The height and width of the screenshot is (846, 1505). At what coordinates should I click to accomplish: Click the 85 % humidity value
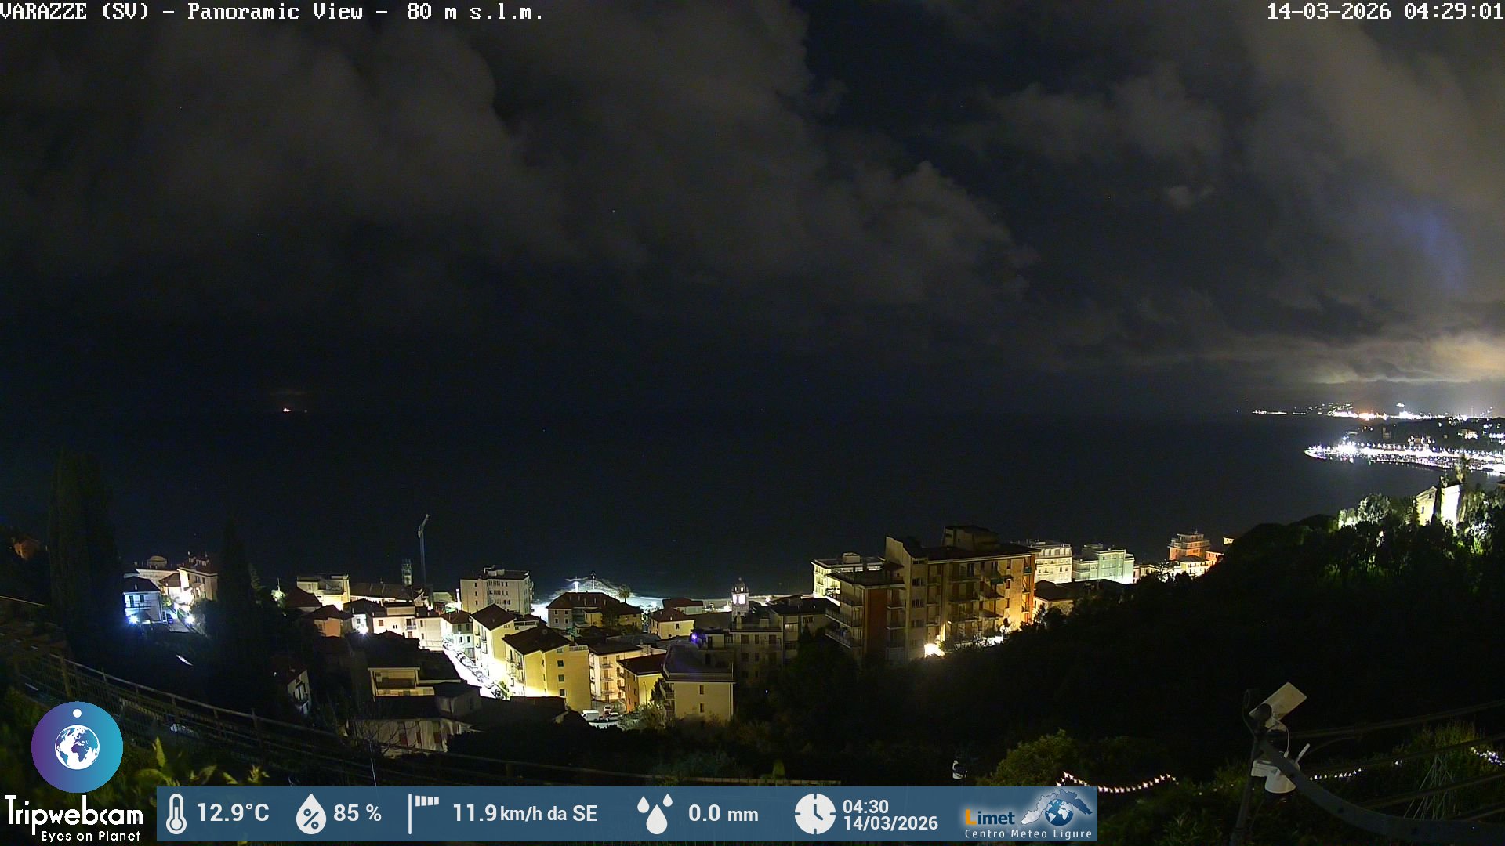[357, 813]
